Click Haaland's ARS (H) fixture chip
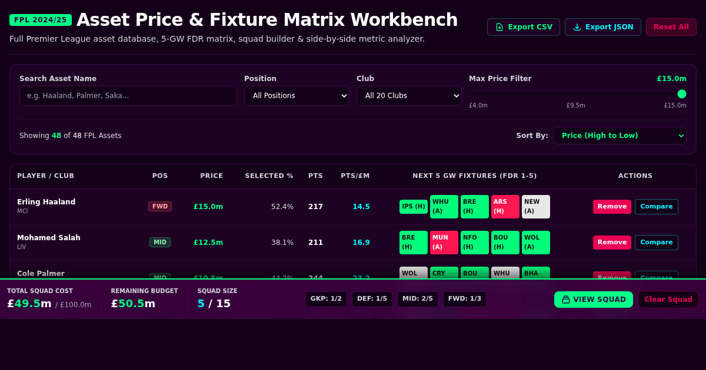This screenshot has height=370, width=706. click(505, 207)
